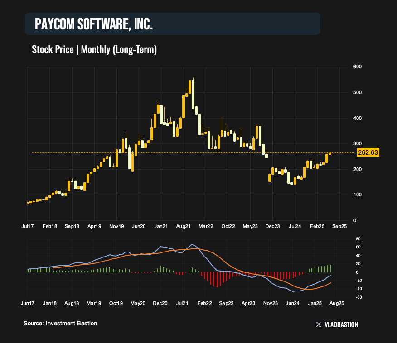Click the Feb25 date label
The width and height of the screenshot is (397, 343).
pyautogui.click(x=317, y=226)
